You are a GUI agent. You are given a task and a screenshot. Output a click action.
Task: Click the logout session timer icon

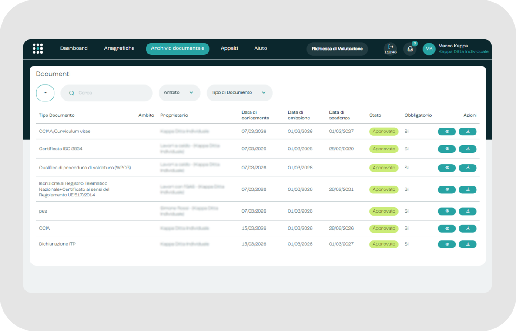click(391, 49)
